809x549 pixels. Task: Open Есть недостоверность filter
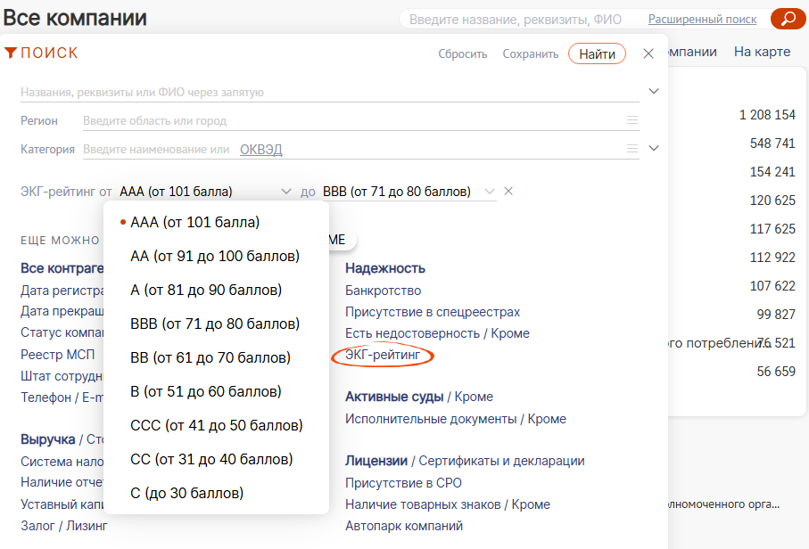(x=412, y=333)
